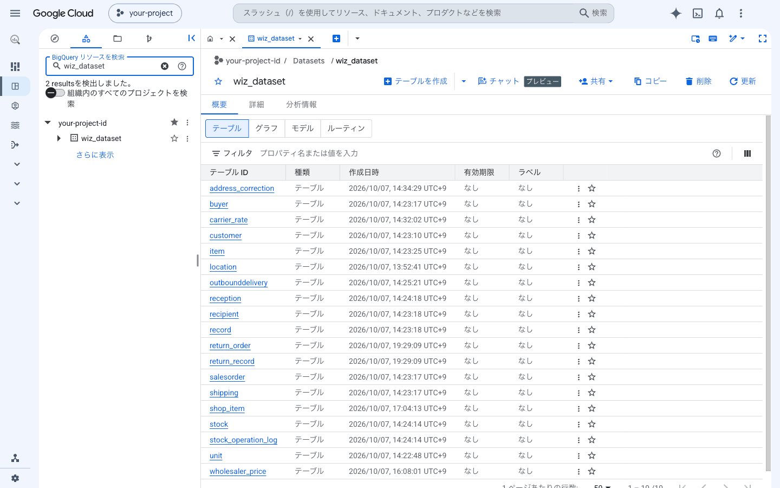Click the 更新 refresh button
Viewport: 780px width, 488px height.
coord(743,81)
